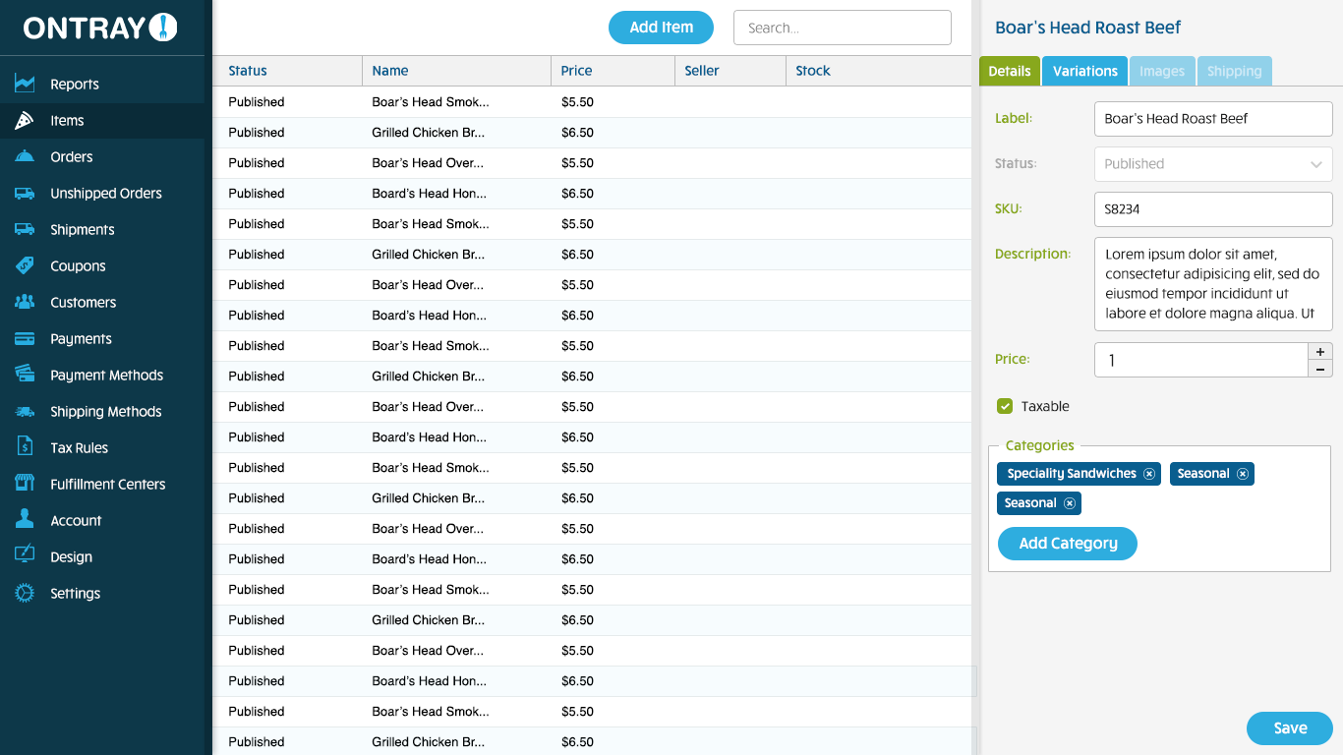Select the first Boar's Head Smok... row
1343x755 pixels.
pyautogui.click(x=592, y=102)
